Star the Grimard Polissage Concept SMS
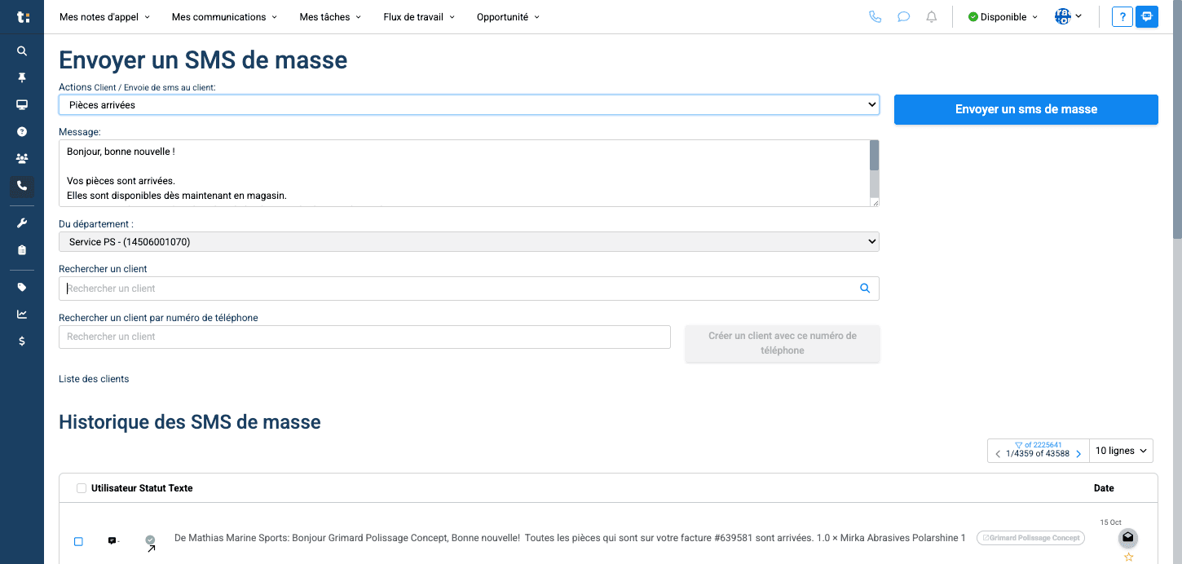This screenshot has height=564, width=1182. click(x=1129, y=557)
